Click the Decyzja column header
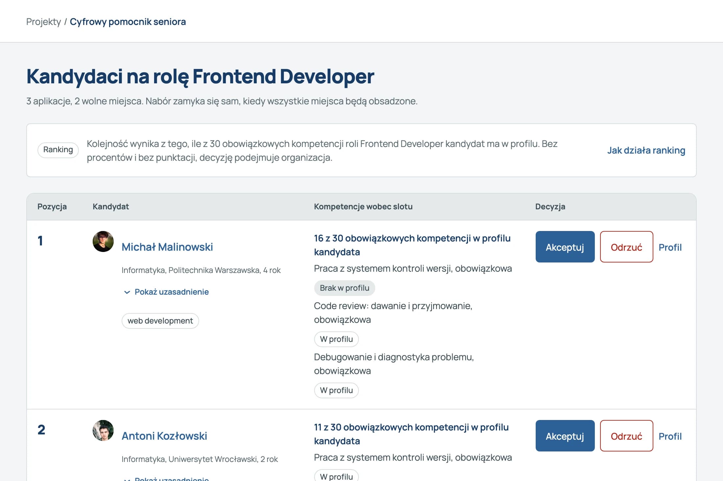723x481 pixels. 550,206
